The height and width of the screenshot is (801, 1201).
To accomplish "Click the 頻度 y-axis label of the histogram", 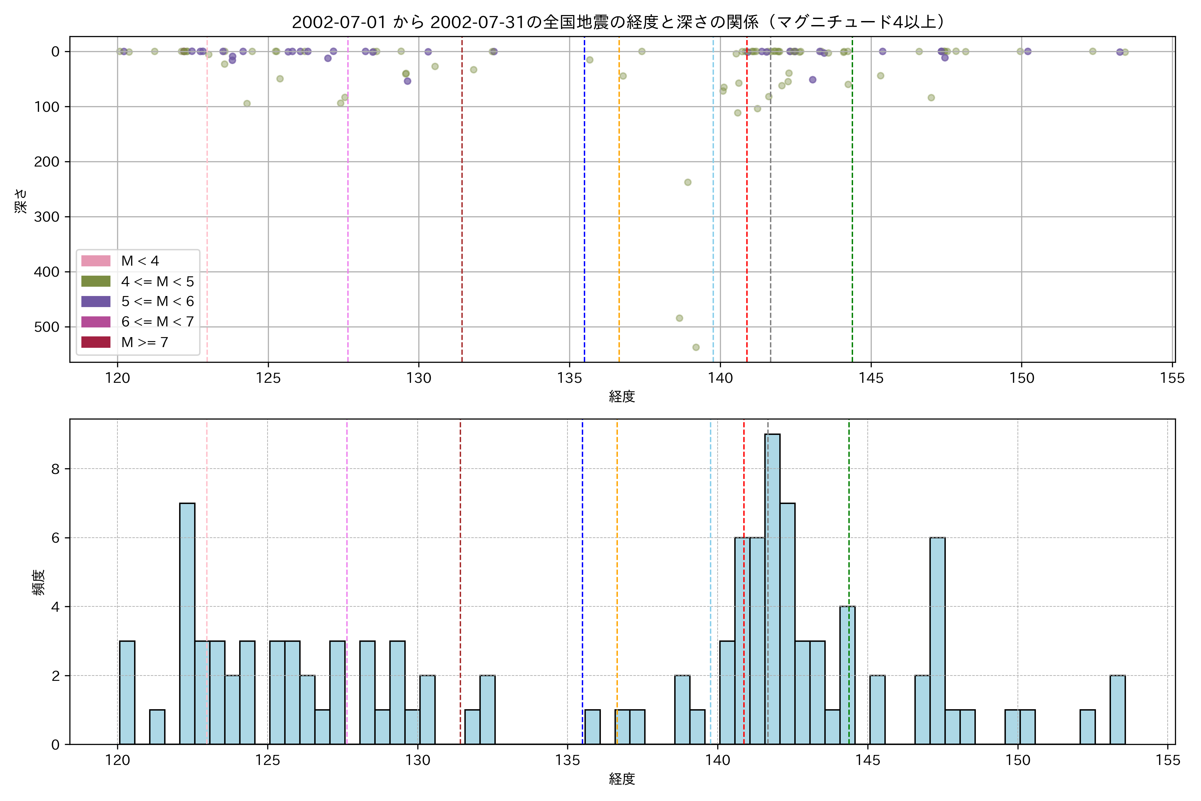I will (x=39, y=582).
